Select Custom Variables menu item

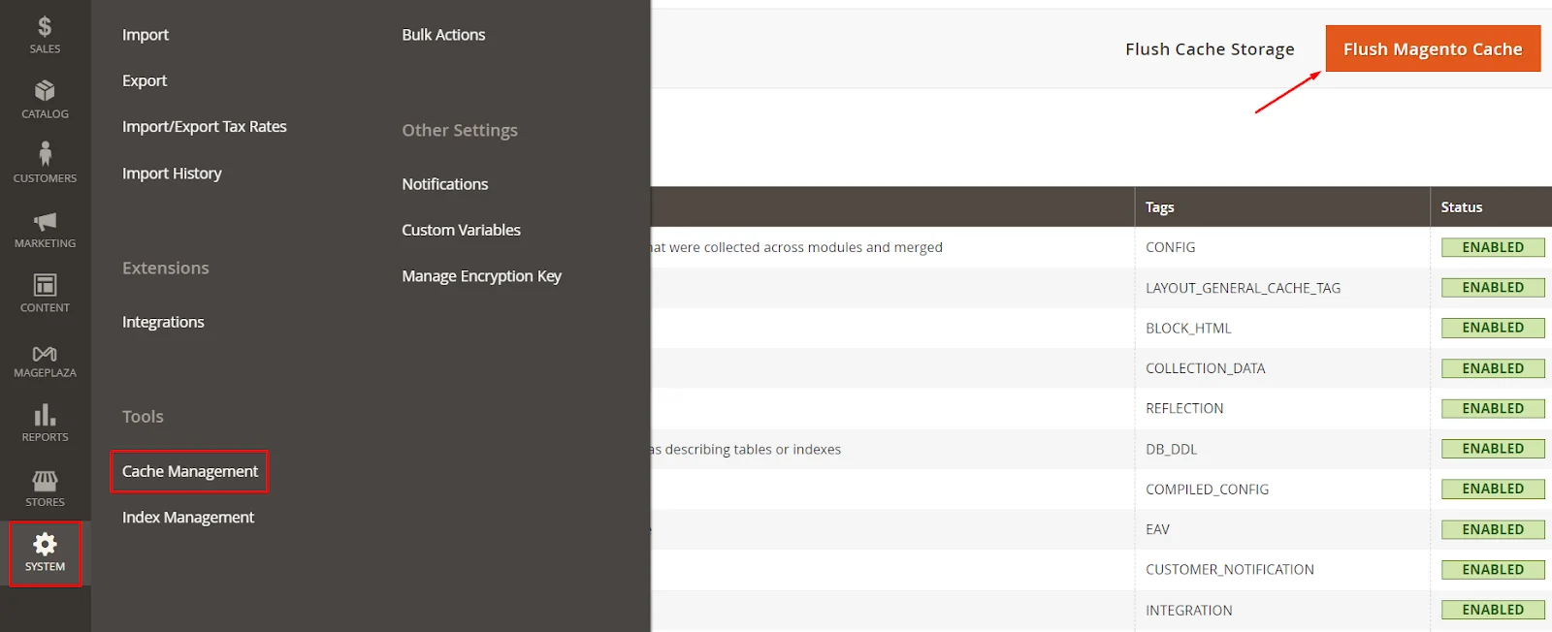[x=461, y=230]
